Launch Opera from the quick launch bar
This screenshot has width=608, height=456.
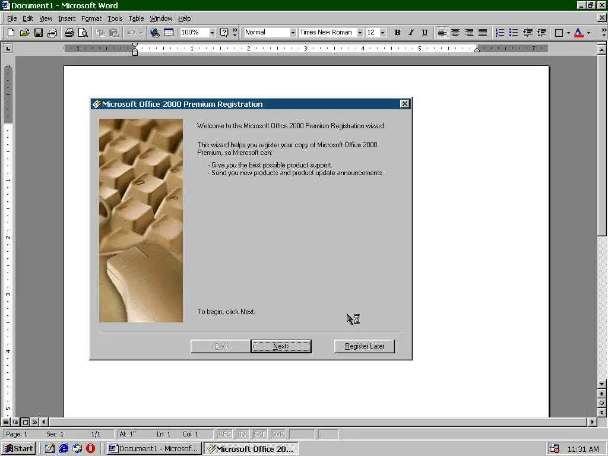(90, 449)
